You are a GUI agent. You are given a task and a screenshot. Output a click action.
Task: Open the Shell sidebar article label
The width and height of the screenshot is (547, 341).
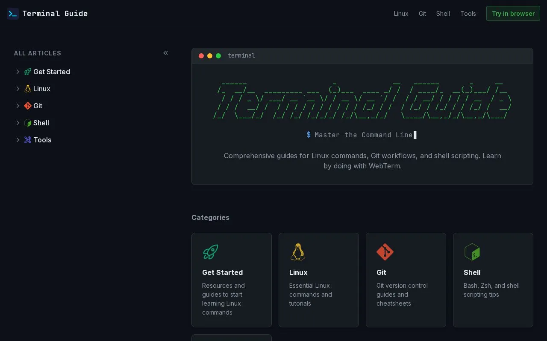pos(41,123)
